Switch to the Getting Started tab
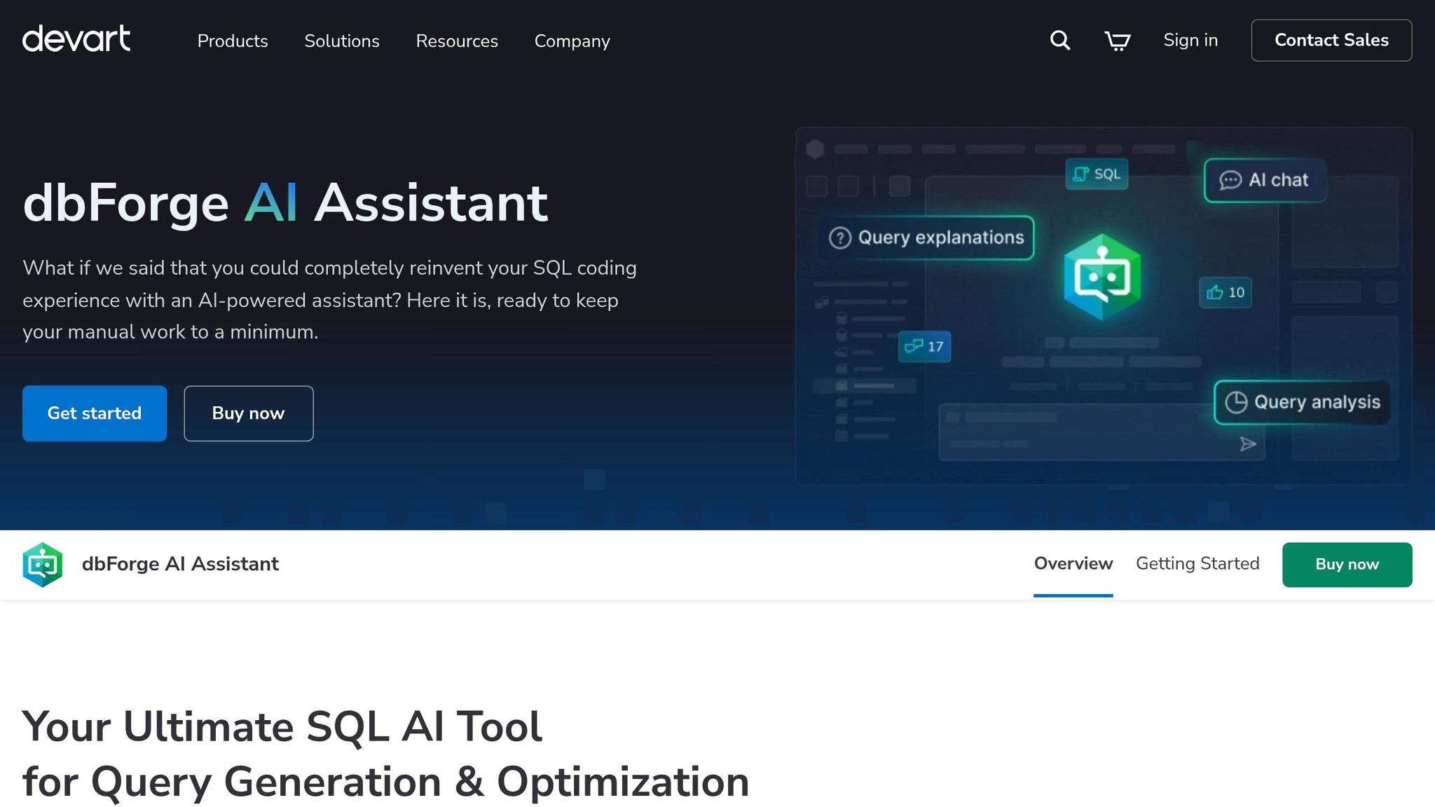 [1197, 564]
